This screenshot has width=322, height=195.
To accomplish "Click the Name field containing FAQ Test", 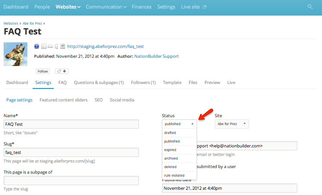I will pos(71,124).
